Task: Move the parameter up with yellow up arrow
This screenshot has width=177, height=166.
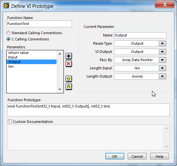Action: tap(69, 79)
